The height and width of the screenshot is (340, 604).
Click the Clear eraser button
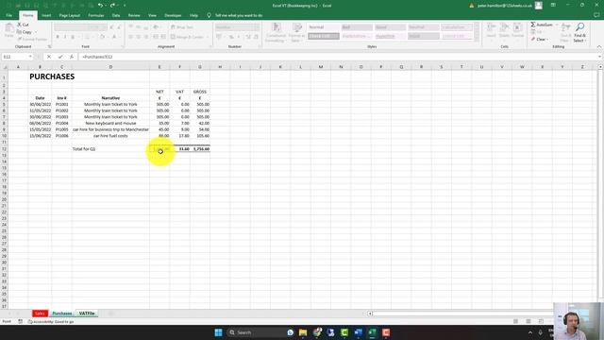coord(539,40)
